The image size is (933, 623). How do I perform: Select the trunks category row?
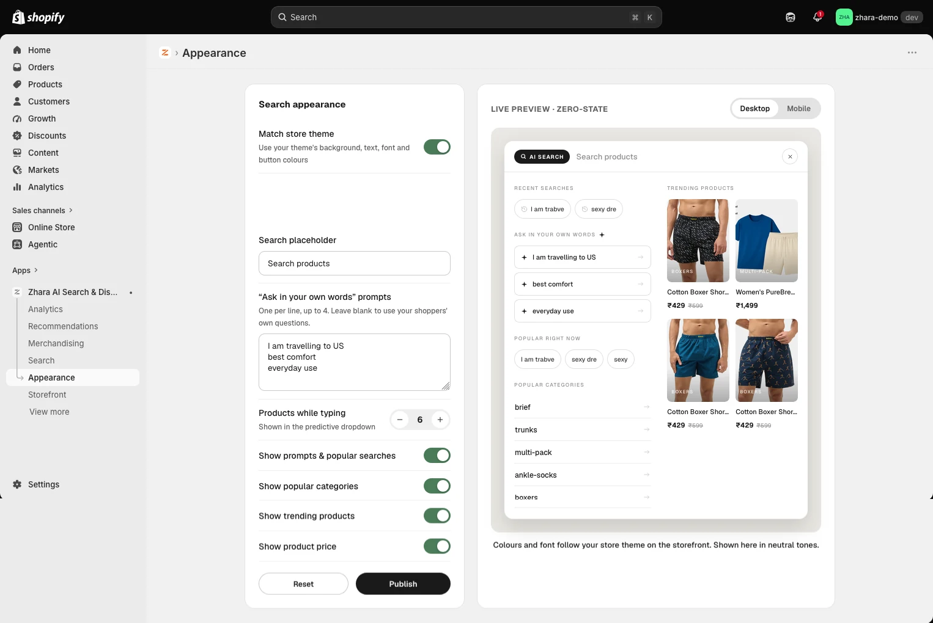tap(582, 430)
